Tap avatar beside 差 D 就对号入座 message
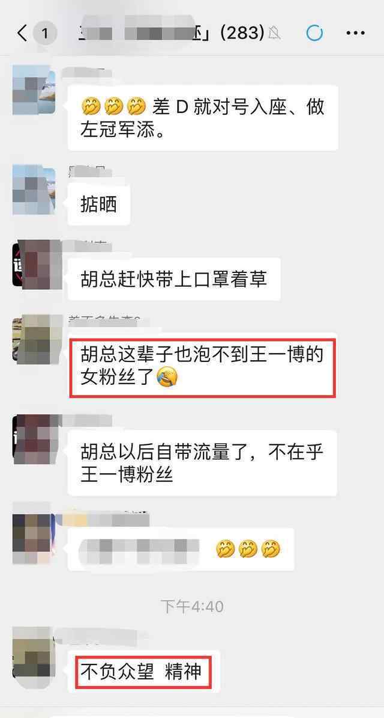The image size is (384, 718). (x=34, y=89)
